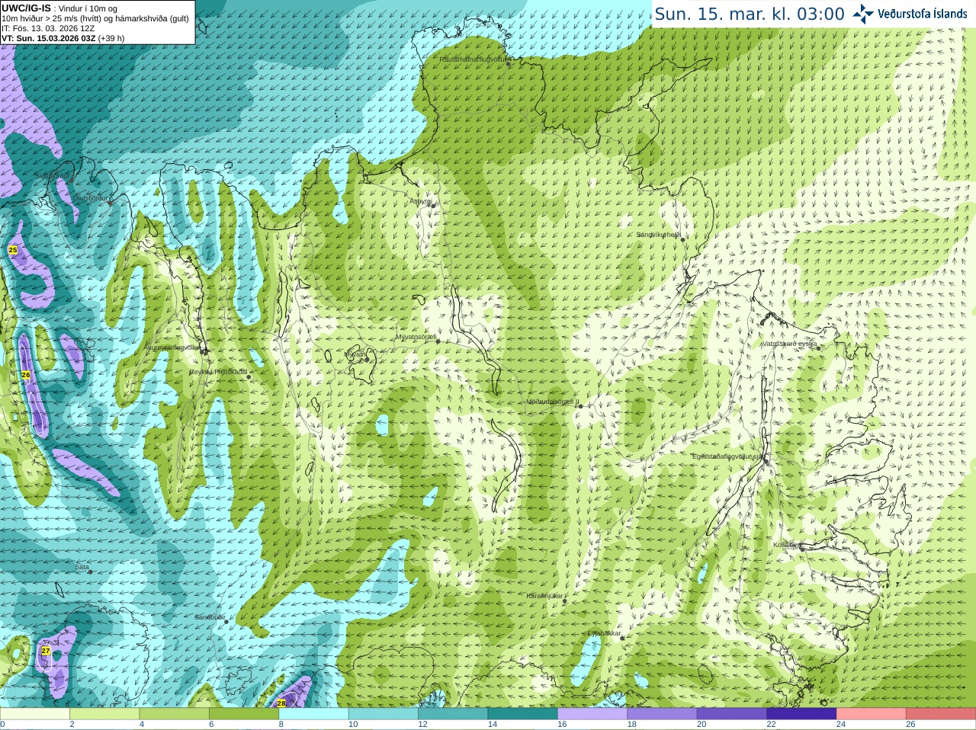
Task: Click the Siglufjörður station label
Action: click(x=53, y=176)
